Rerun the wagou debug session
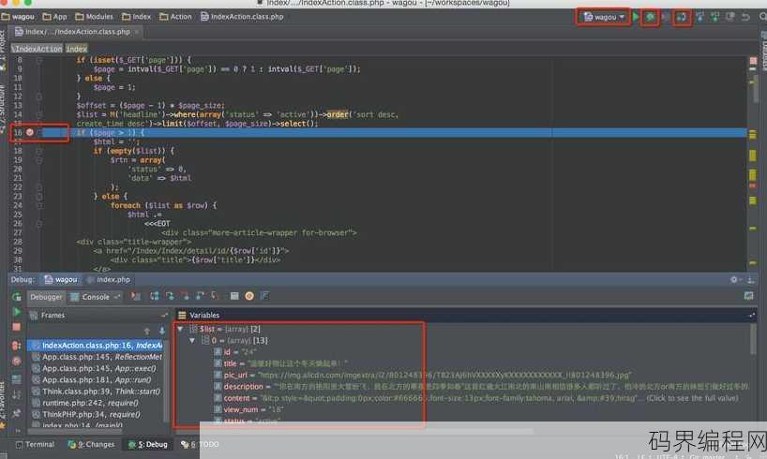The height and width of the screenshot is (459, 767). [17, 296]
